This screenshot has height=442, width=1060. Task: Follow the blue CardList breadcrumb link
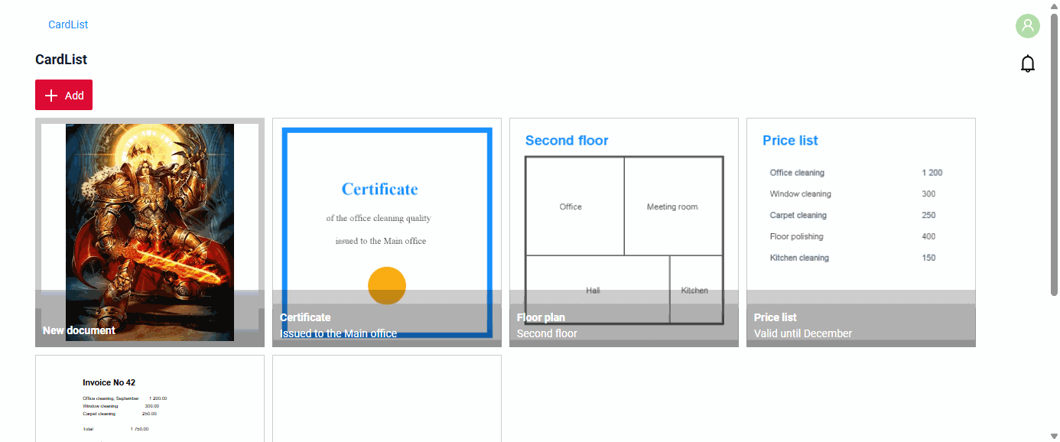tap(68, 24)
